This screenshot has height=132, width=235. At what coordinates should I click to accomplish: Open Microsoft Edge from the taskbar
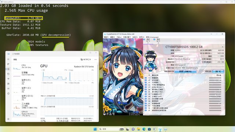pyautogui.click(x=144, y=129)
